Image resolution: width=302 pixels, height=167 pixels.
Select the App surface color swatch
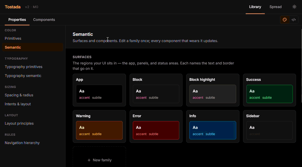[99, 94]
